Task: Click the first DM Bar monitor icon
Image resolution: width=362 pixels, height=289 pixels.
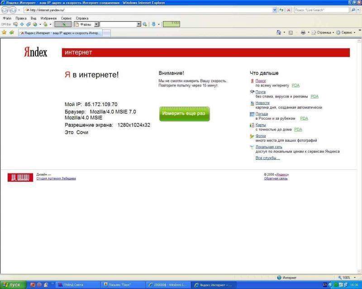Action: (x=15, y=24)
